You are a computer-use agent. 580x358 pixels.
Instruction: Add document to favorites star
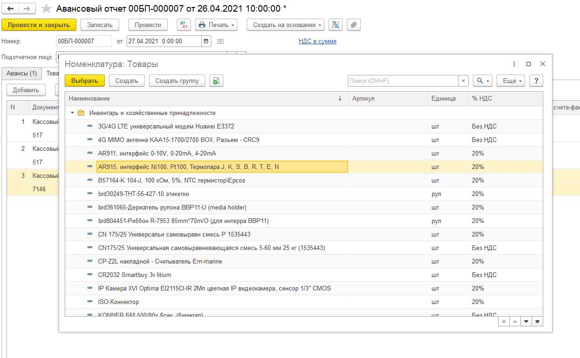pyautogui.click(x=46, y=9)
